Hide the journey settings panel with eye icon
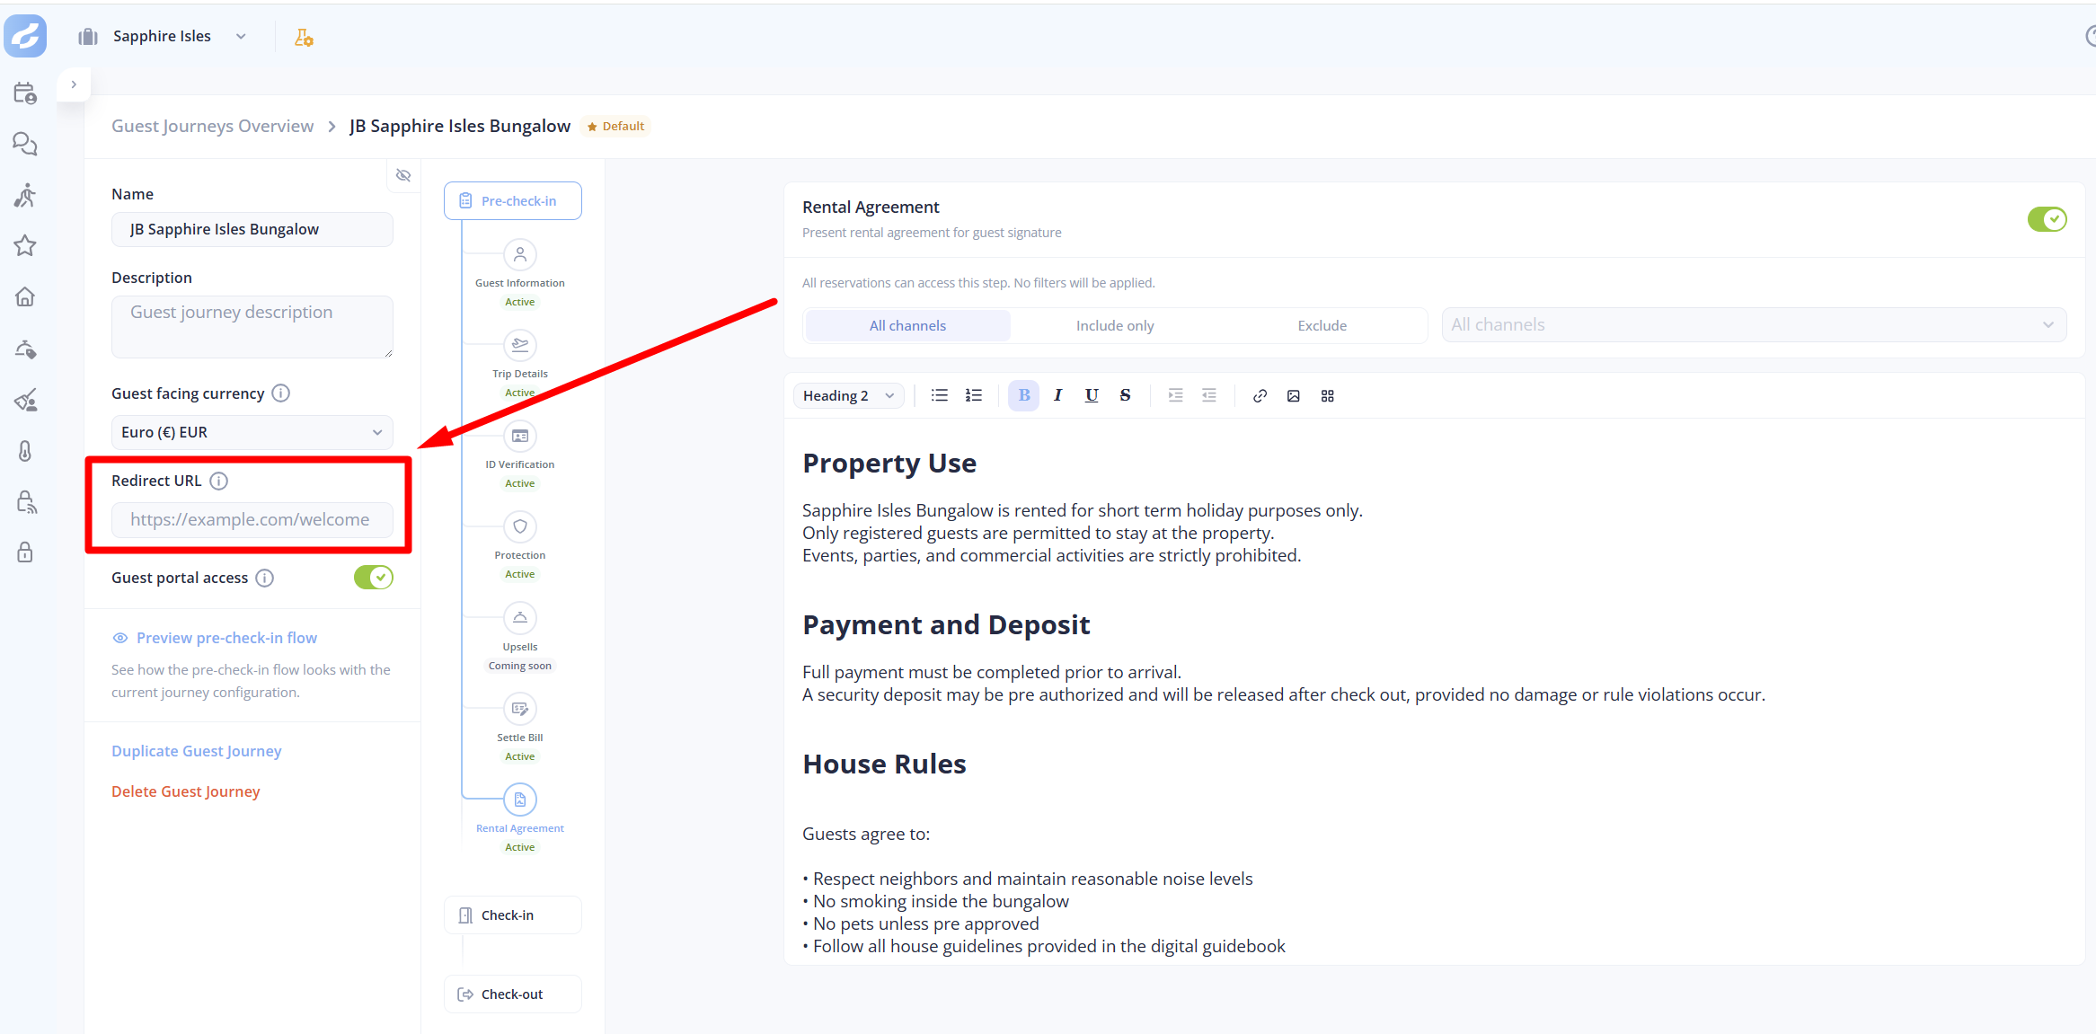The image size is (2096, 1034). pyautogui.click(x=403, y=175)
